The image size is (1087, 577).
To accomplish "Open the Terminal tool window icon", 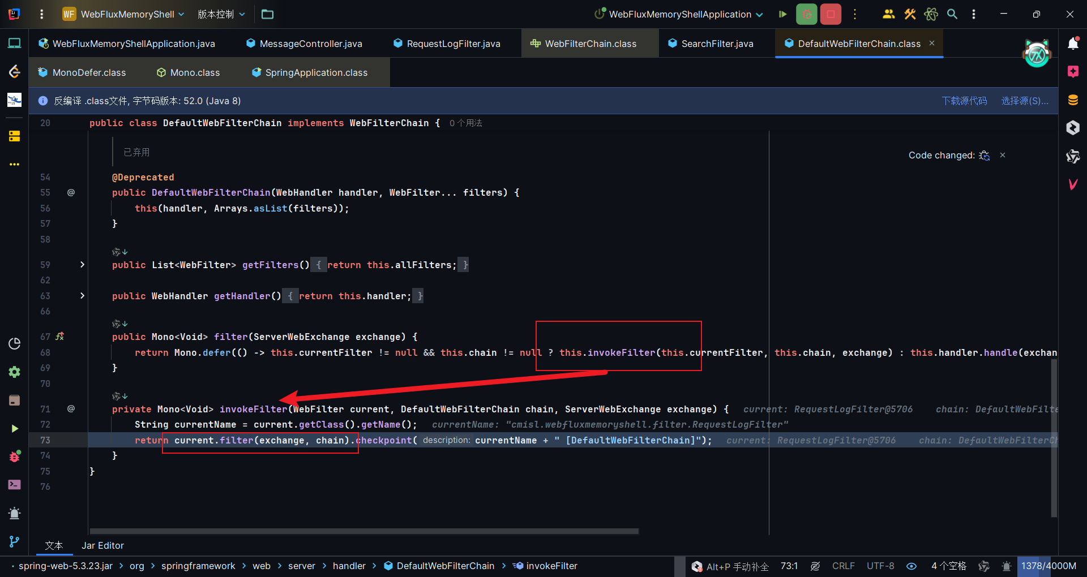I will (15, 485).
